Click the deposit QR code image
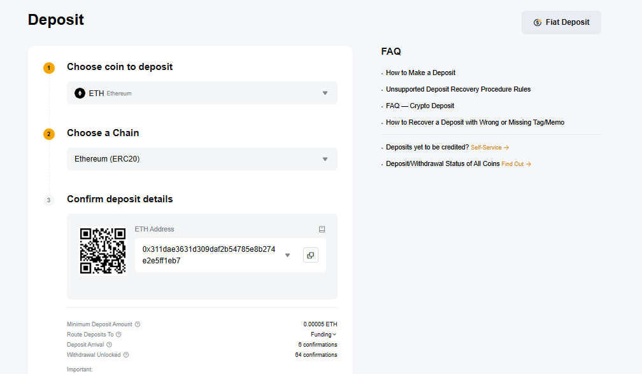642x374 pixels. [103, 251]
